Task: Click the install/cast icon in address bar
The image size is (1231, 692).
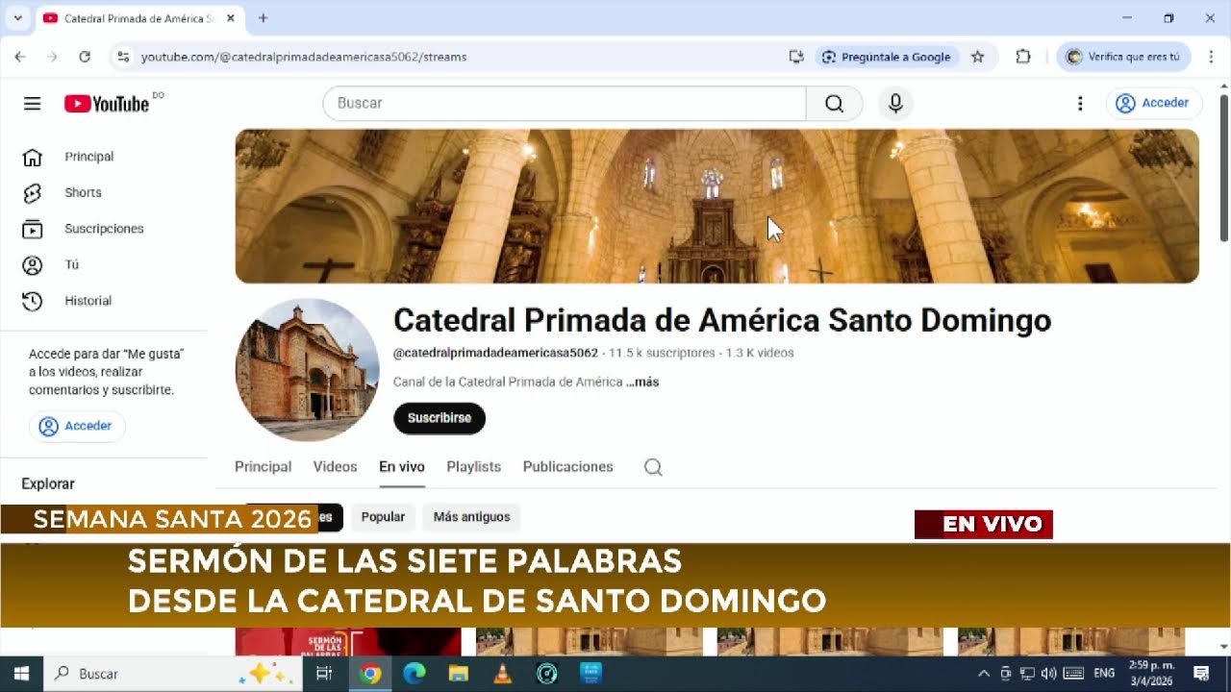Action: 796,57
